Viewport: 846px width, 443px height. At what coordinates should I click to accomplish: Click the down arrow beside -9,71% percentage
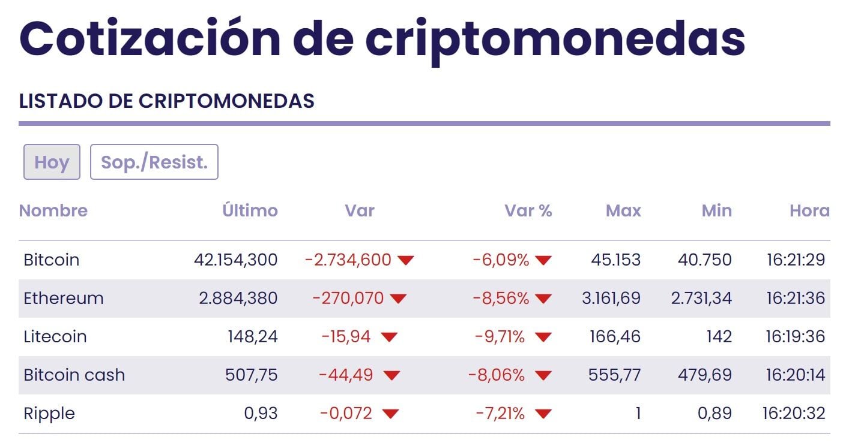[543, 337]
